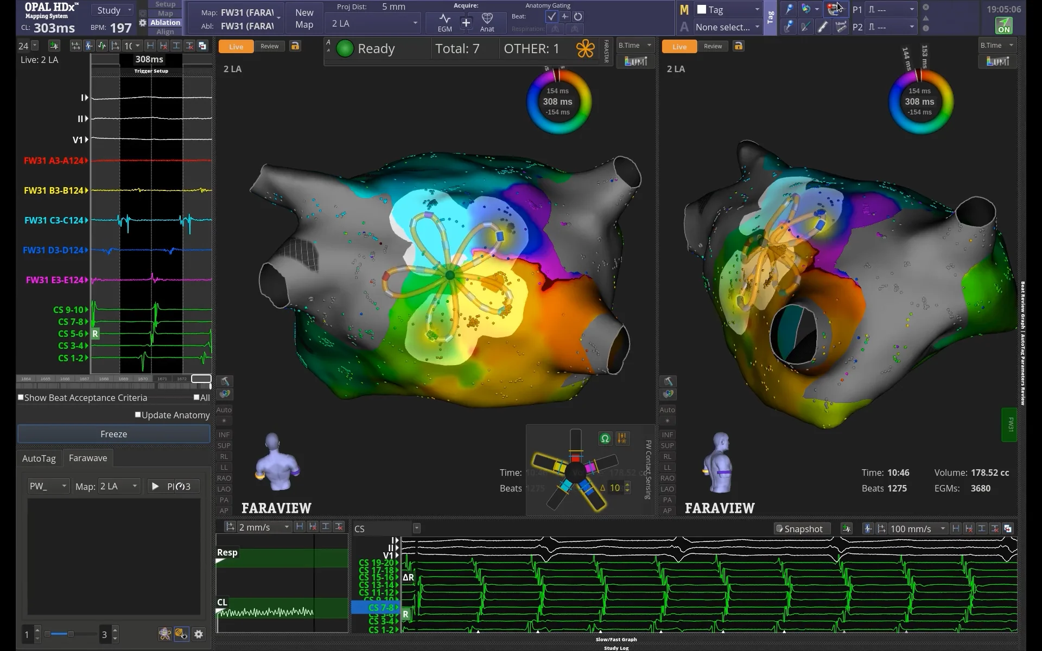This screenshot has height=651, width=1042.
Task: Select the PA view preset on left map
Action: pos(224,500)
